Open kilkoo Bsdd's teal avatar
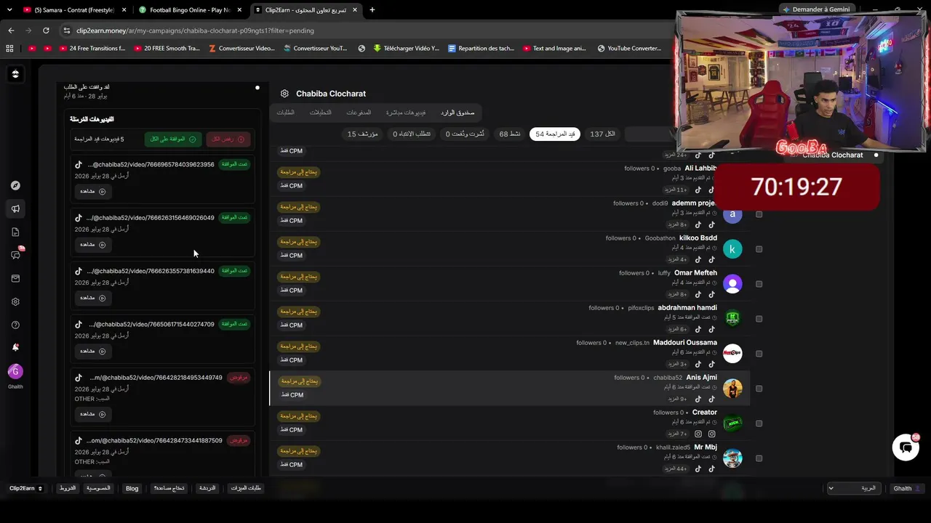This screenshot has height=523, width=931. (x=732, y=248)
